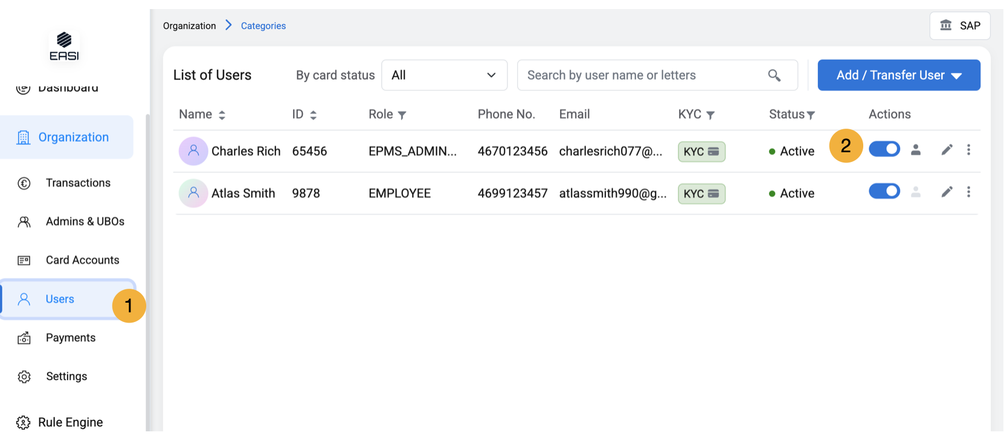
Task: Click the Role column filter icon
Action: (x=402, y=115)
